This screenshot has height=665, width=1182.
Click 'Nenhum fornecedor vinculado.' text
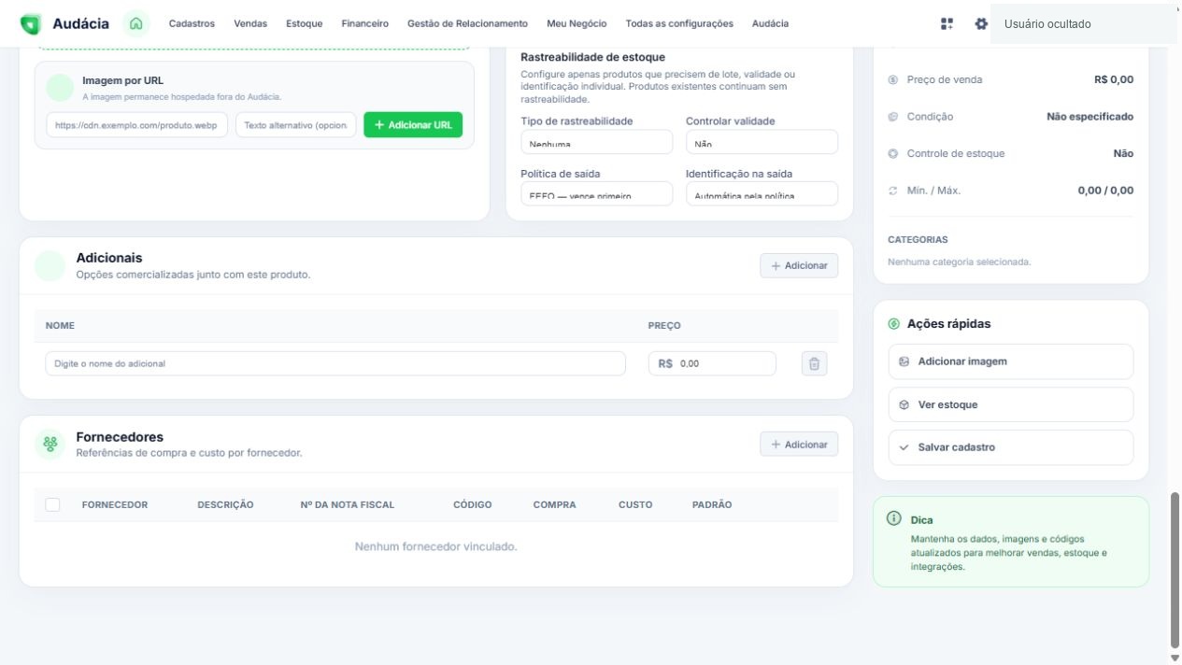(436, 546)
